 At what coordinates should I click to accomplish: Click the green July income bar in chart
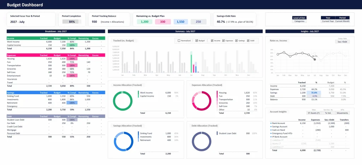(191, 63)
